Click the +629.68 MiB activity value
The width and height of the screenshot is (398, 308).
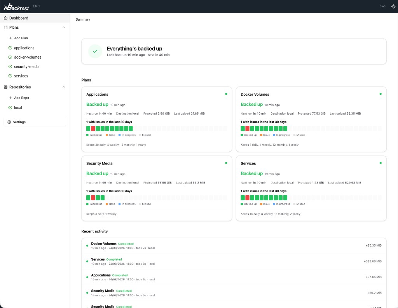(373, 261)
